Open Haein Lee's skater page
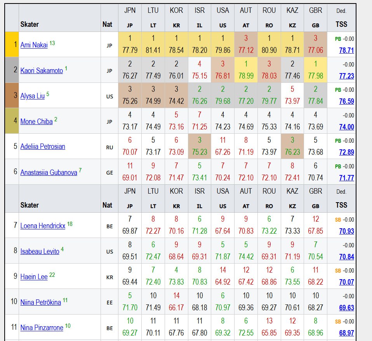Screen dimensions: 372x341 click(x=34, y=277)
